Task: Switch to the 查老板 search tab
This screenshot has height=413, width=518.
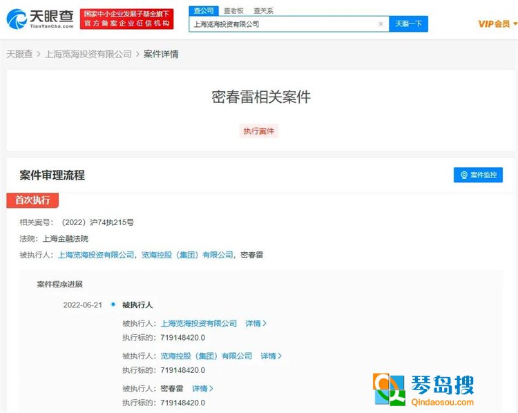Action: 233,11
